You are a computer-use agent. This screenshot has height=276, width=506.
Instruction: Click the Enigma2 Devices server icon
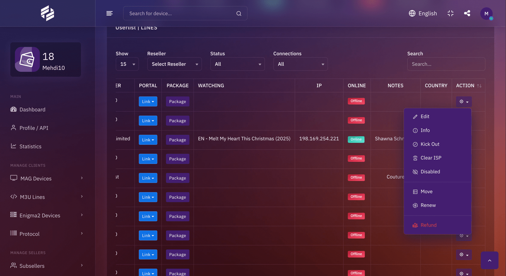point(13,215)
